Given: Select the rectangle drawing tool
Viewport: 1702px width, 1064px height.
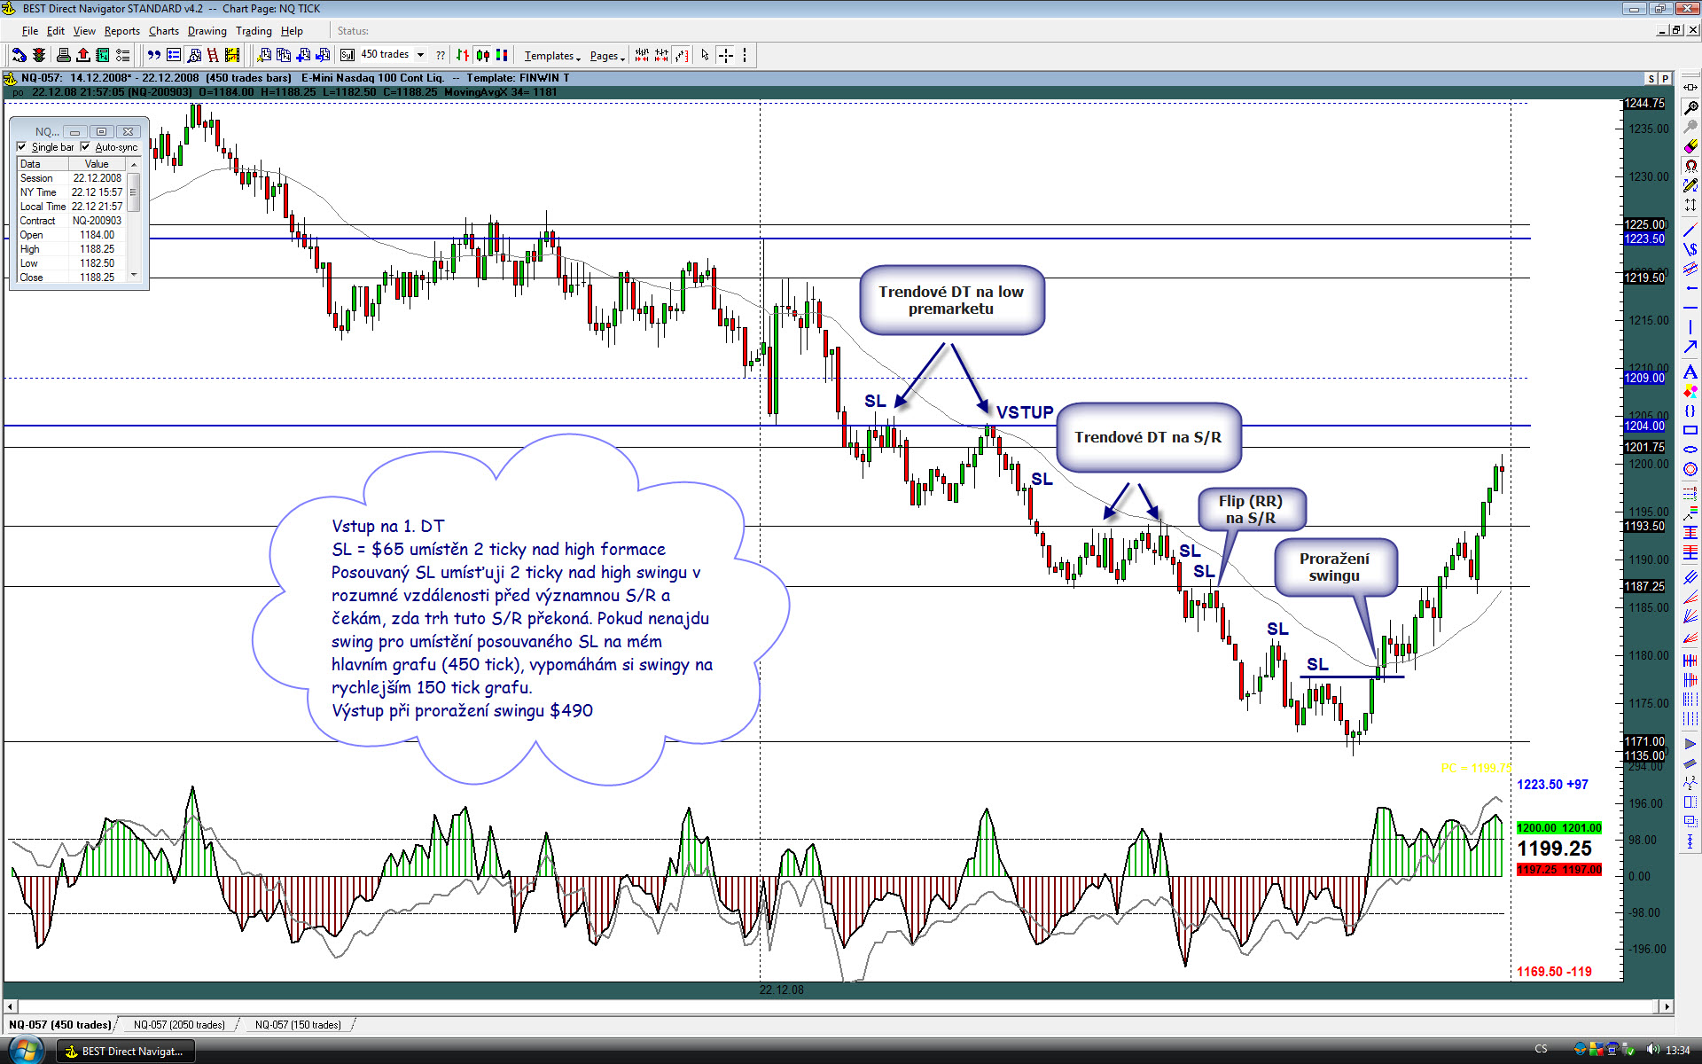Looking at the screenshot, I should pos(1690,430).
